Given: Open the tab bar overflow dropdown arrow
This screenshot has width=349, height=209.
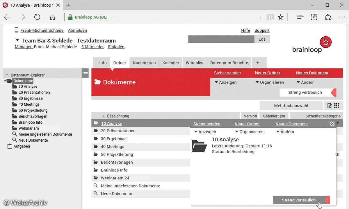Looking at the screenshot, I should pos(257,63).
